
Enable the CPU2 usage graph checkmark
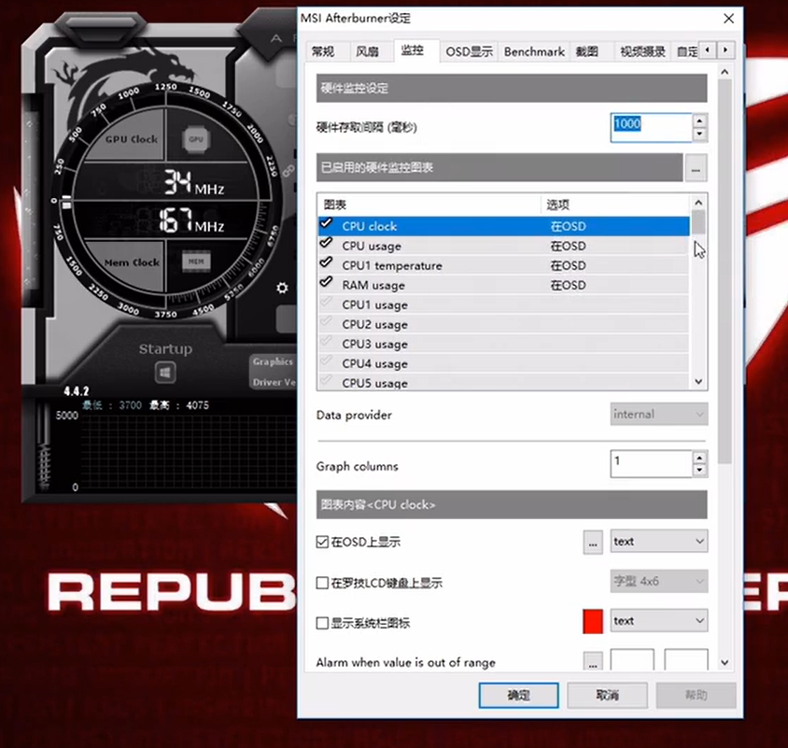pos(327,321)
